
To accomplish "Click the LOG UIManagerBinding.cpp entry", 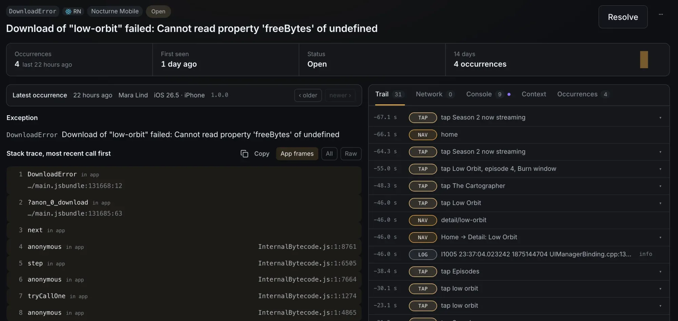I will tap(519, 255).
